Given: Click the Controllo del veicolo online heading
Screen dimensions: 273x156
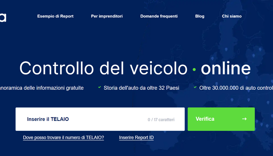Looking at the screenshot, I should [135, 68].
